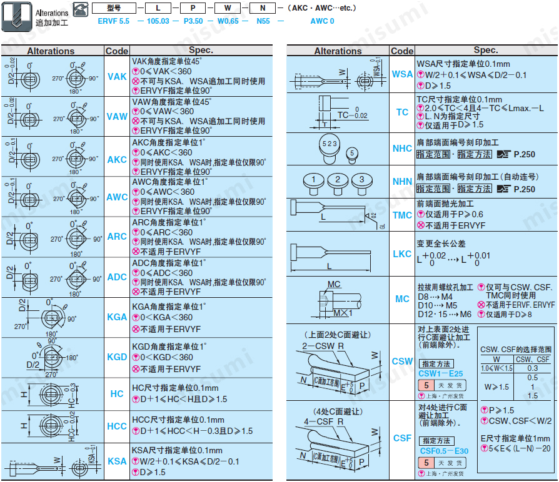Viewport: 559px width, 482px height.
Task: Click the Alterations drill icon at top left
Action: 17,16
